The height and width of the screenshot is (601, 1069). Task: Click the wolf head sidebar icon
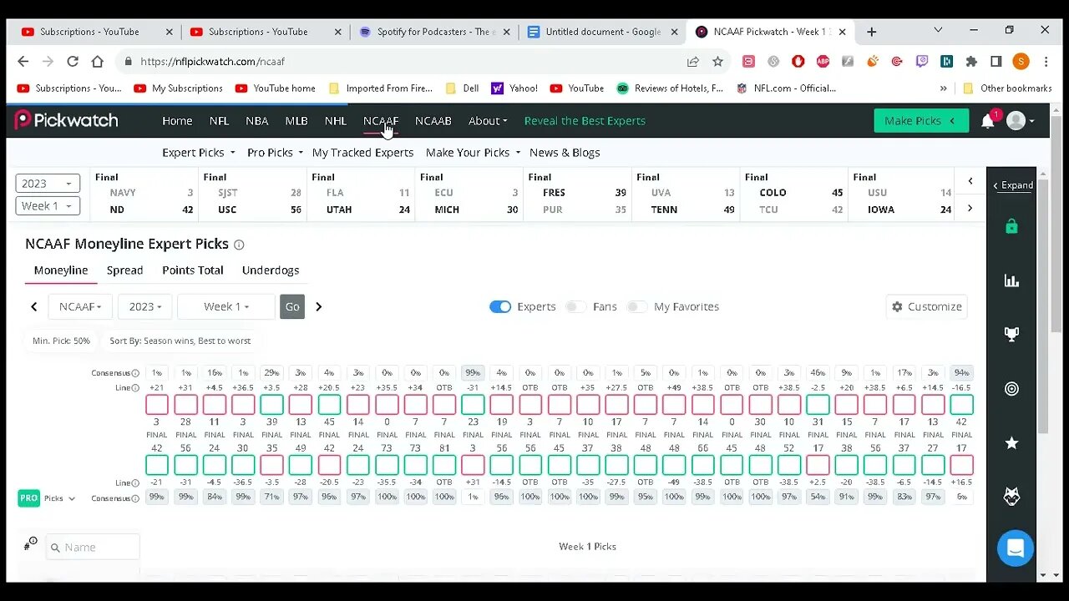(1011, 497)
